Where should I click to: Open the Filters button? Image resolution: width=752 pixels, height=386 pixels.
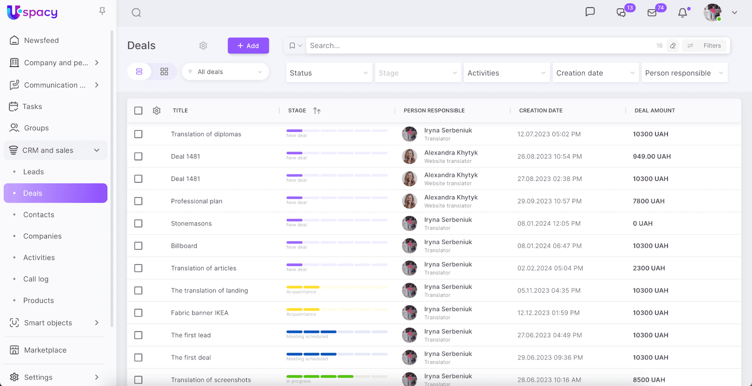[705, 45]
